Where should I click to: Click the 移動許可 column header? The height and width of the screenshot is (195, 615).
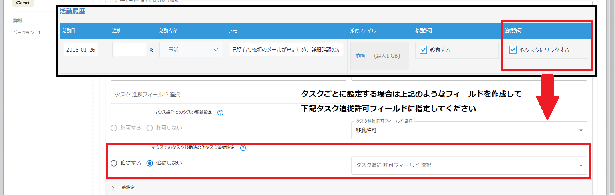424,30
